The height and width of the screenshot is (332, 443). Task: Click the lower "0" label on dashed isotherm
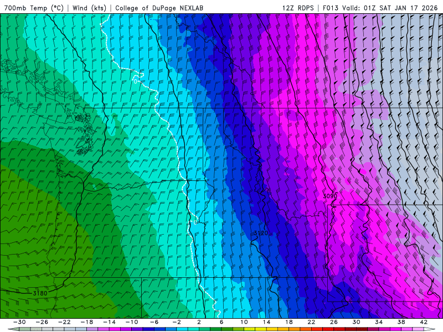[195, 222]
